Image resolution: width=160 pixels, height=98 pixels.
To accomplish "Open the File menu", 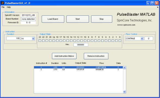I will (3, 7).
